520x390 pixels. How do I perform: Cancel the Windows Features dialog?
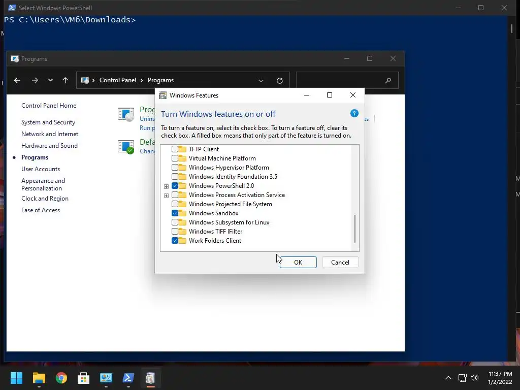[340, 263]
